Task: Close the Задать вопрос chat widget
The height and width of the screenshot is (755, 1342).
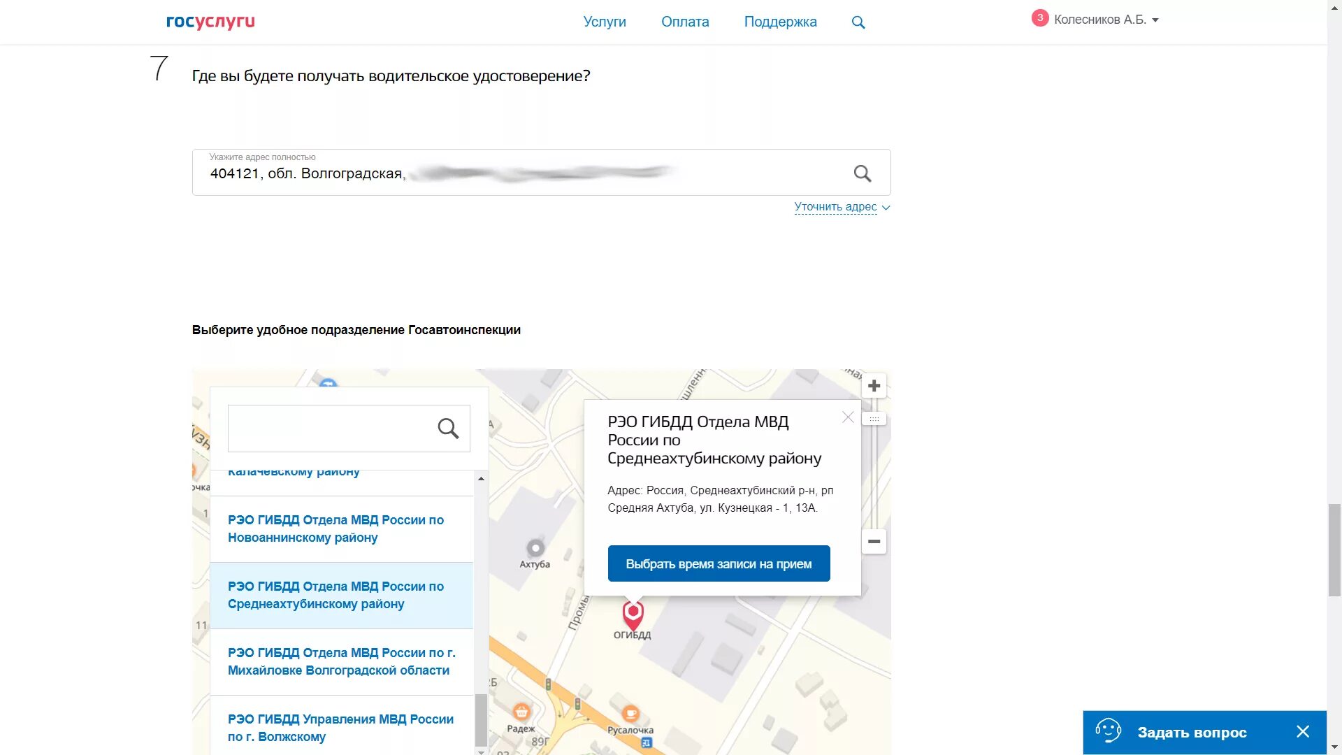Action: click(1303, 732)
